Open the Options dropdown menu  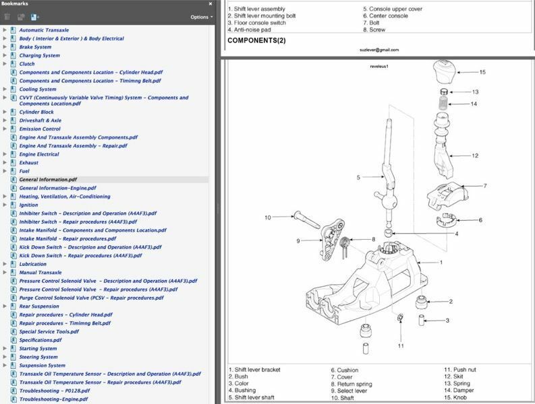[x=201, y=17]
